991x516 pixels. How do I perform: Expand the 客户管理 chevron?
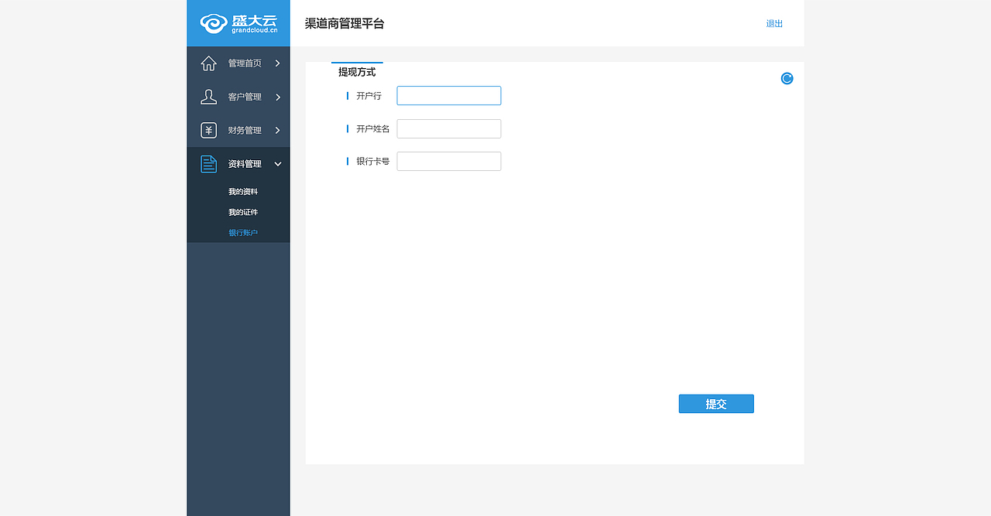coord(278,97)
